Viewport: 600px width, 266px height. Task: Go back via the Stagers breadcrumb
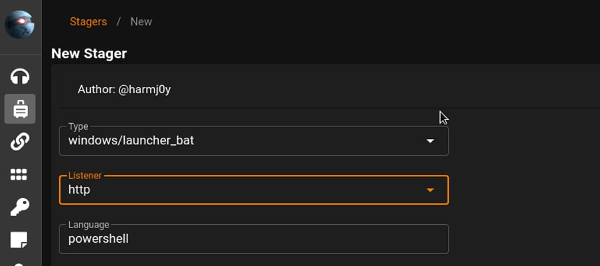point(89,22)
